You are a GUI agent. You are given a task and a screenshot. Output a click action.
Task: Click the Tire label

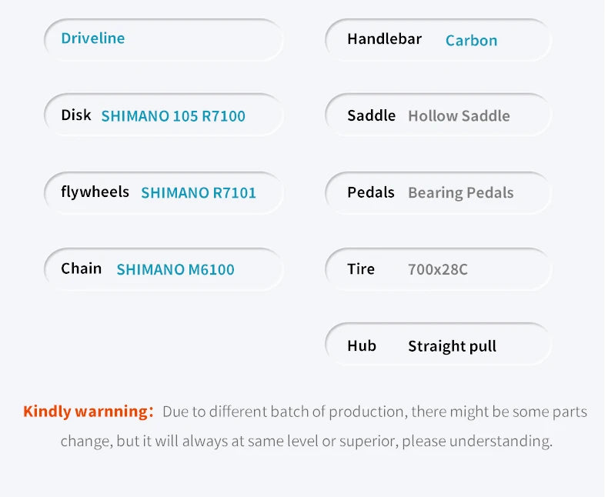pyautogui.click(x=360, y=269)
